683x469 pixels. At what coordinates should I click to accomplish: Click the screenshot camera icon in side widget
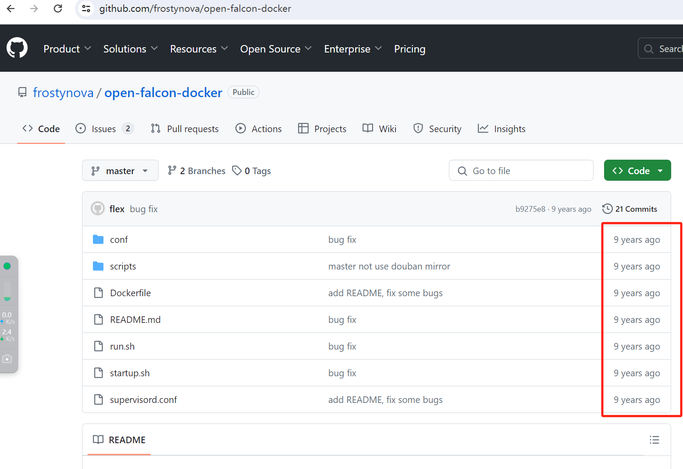tap(7, 359)
